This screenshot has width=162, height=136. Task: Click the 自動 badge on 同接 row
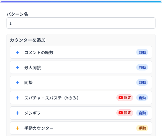coord(142,83)
